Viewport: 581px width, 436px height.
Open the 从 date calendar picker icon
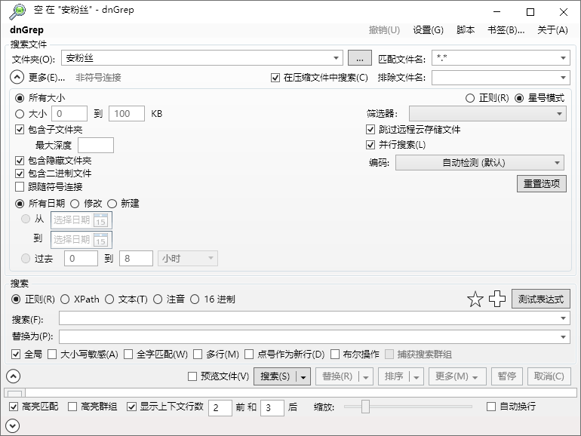pos(101,220)
